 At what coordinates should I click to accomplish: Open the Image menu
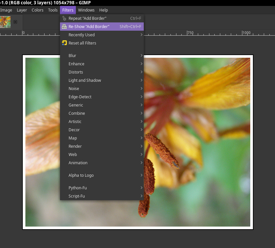(6, 10)
